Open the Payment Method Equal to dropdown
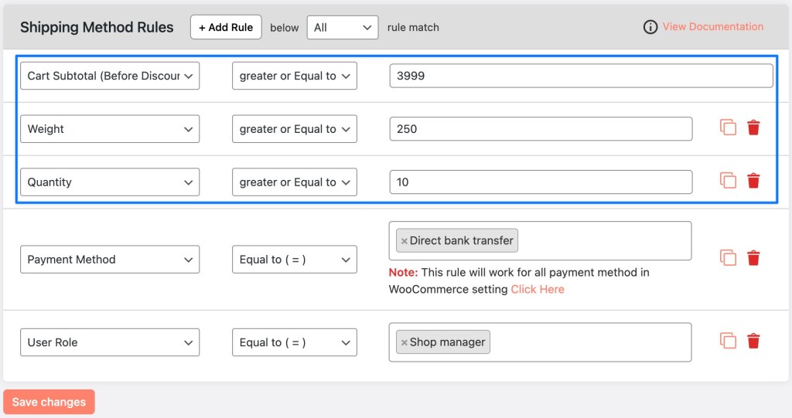 click(x=295, y=260)
